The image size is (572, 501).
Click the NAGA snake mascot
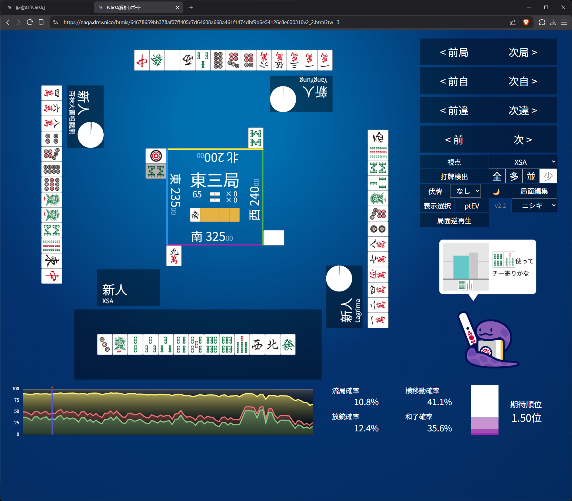486,343
